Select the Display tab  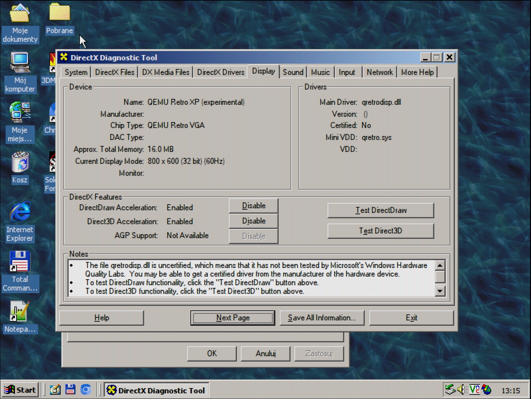(263, 71)
